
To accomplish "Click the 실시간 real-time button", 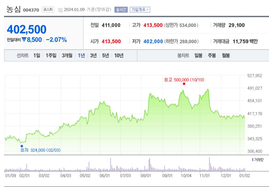I will click(121, 10).
